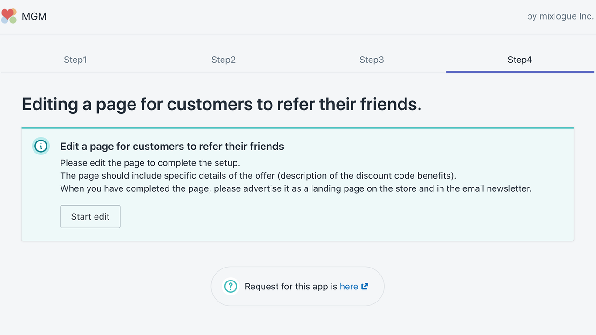Click the external link arrow icon
Screen dimensions: 596x335
click(x=365, y=286)
